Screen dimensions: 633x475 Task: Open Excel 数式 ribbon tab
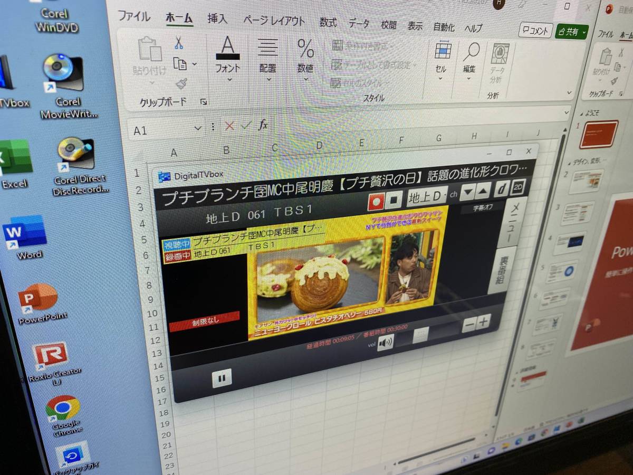coord(328,23)
